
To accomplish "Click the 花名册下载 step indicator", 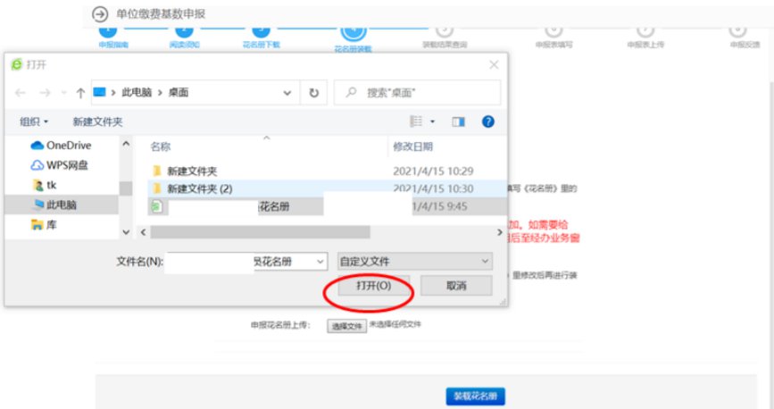I will point(262,37).
